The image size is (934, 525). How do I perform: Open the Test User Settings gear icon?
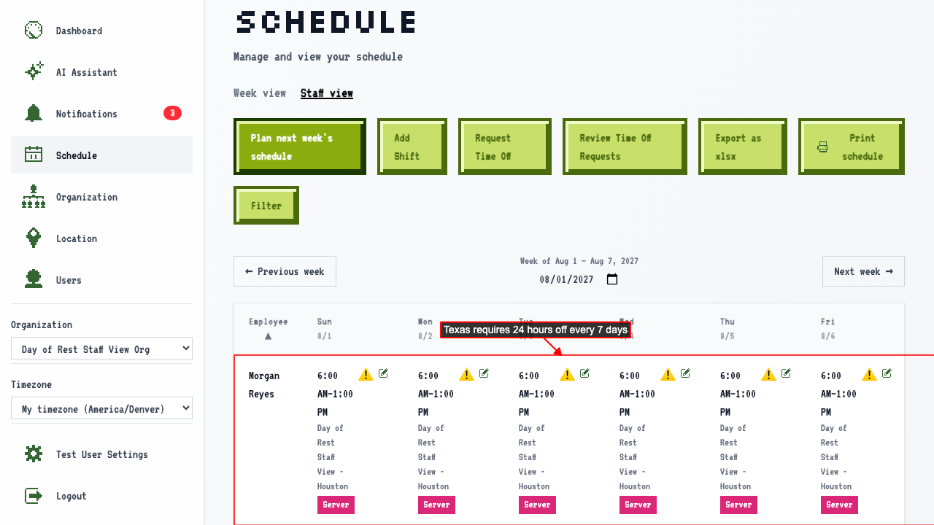coord(34,454)
